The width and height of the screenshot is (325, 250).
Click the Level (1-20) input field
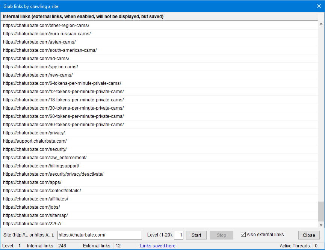coord(178,235)
